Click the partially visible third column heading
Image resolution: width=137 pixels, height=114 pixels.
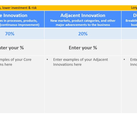point(135,15)
